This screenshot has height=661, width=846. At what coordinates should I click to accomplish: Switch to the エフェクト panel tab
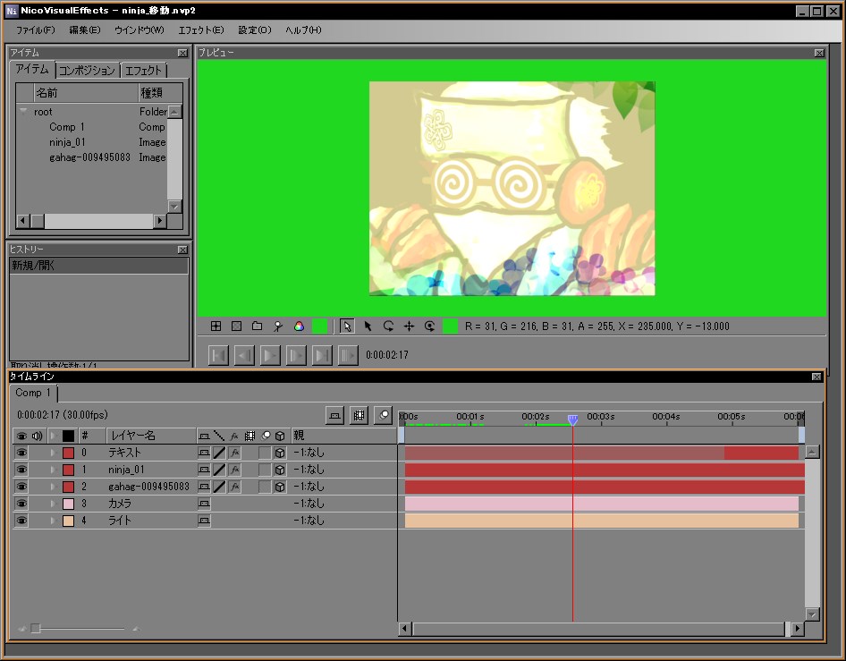click(x=143, y=70)
